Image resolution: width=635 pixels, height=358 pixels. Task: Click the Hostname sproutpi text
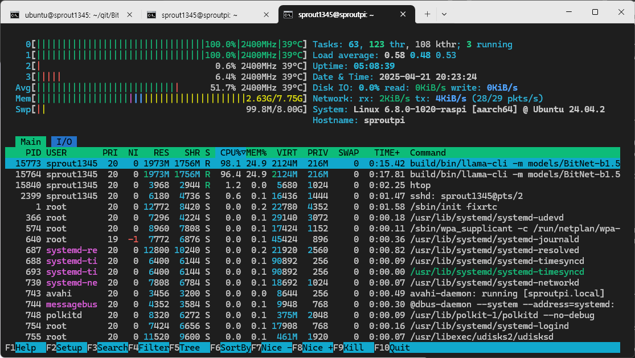point(359,120)
